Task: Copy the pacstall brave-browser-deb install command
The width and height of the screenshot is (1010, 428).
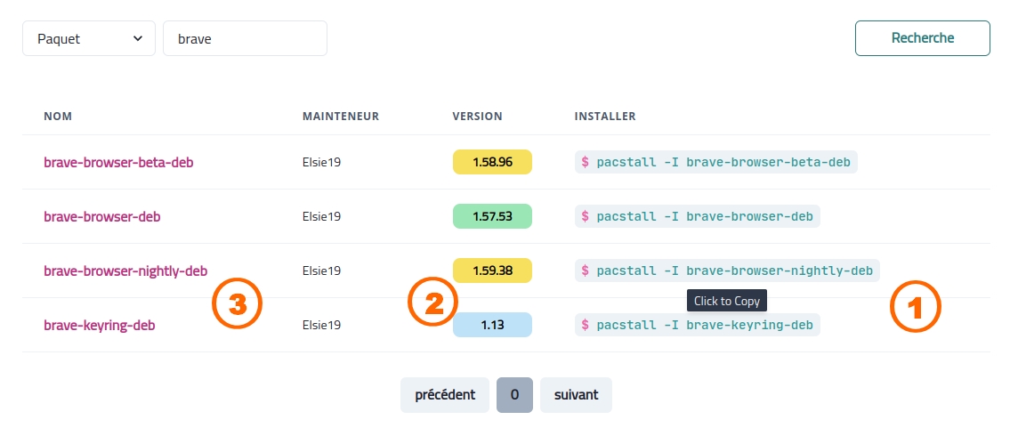Action: [698, 216]
